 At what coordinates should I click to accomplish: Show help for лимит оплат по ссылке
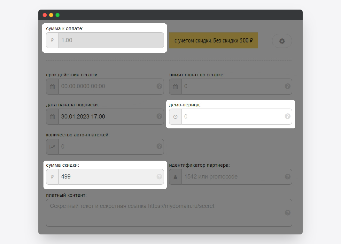287,86
